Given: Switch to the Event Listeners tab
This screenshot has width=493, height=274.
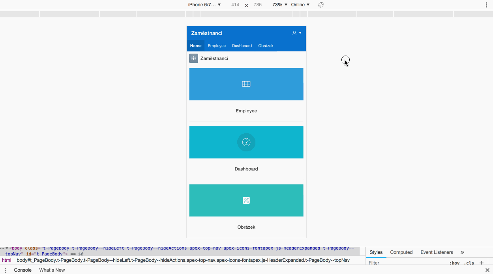Looking at the screenshot, I should (x=437, y=252).
